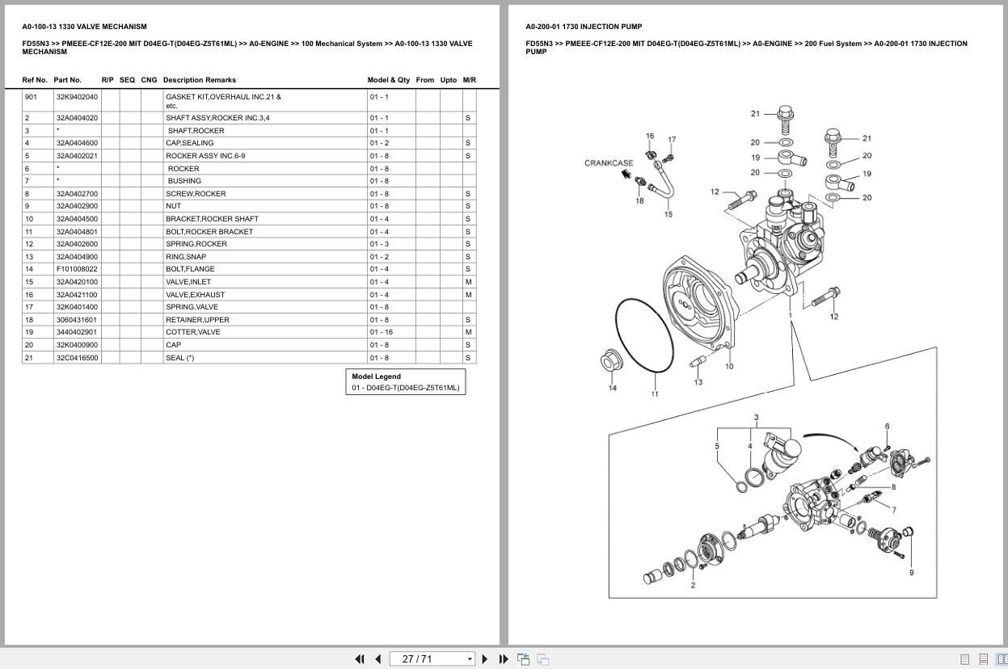Click the Part No. column header

click(x=68, y=80)
